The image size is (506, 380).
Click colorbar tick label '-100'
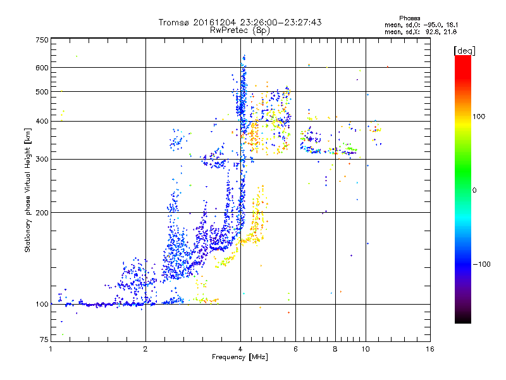click(481, 264)
